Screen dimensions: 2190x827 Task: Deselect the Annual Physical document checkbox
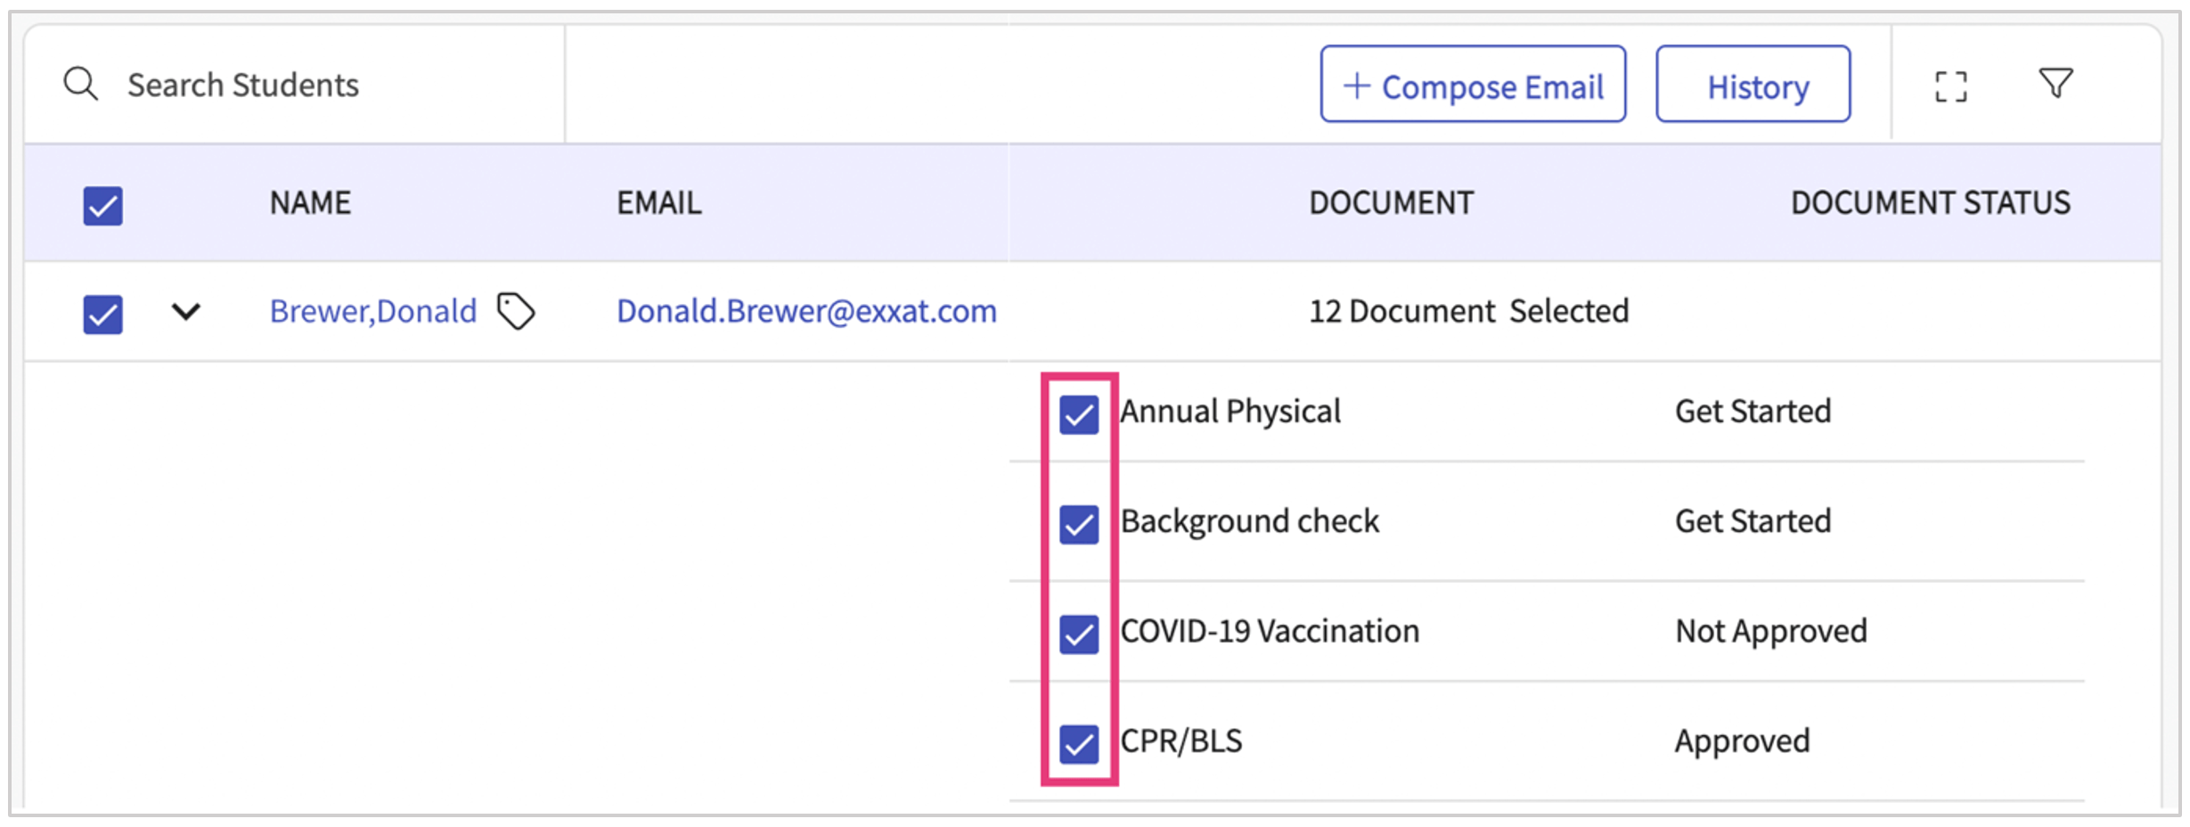tap(1079, 414)
